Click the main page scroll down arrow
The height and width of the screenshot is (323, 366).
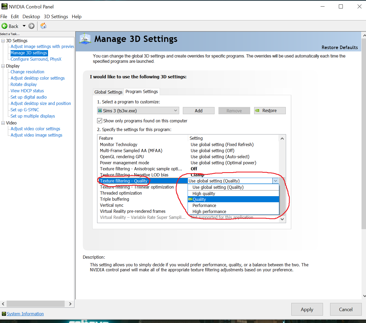364,296
